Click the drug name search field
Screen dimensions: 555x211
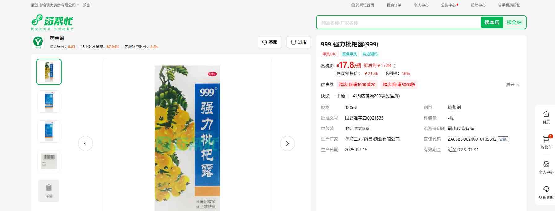[399, 23]
